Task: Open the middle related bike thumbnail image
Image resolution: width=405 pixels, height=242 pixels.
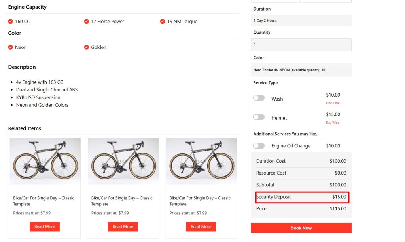Action: (x=123, y=161)
